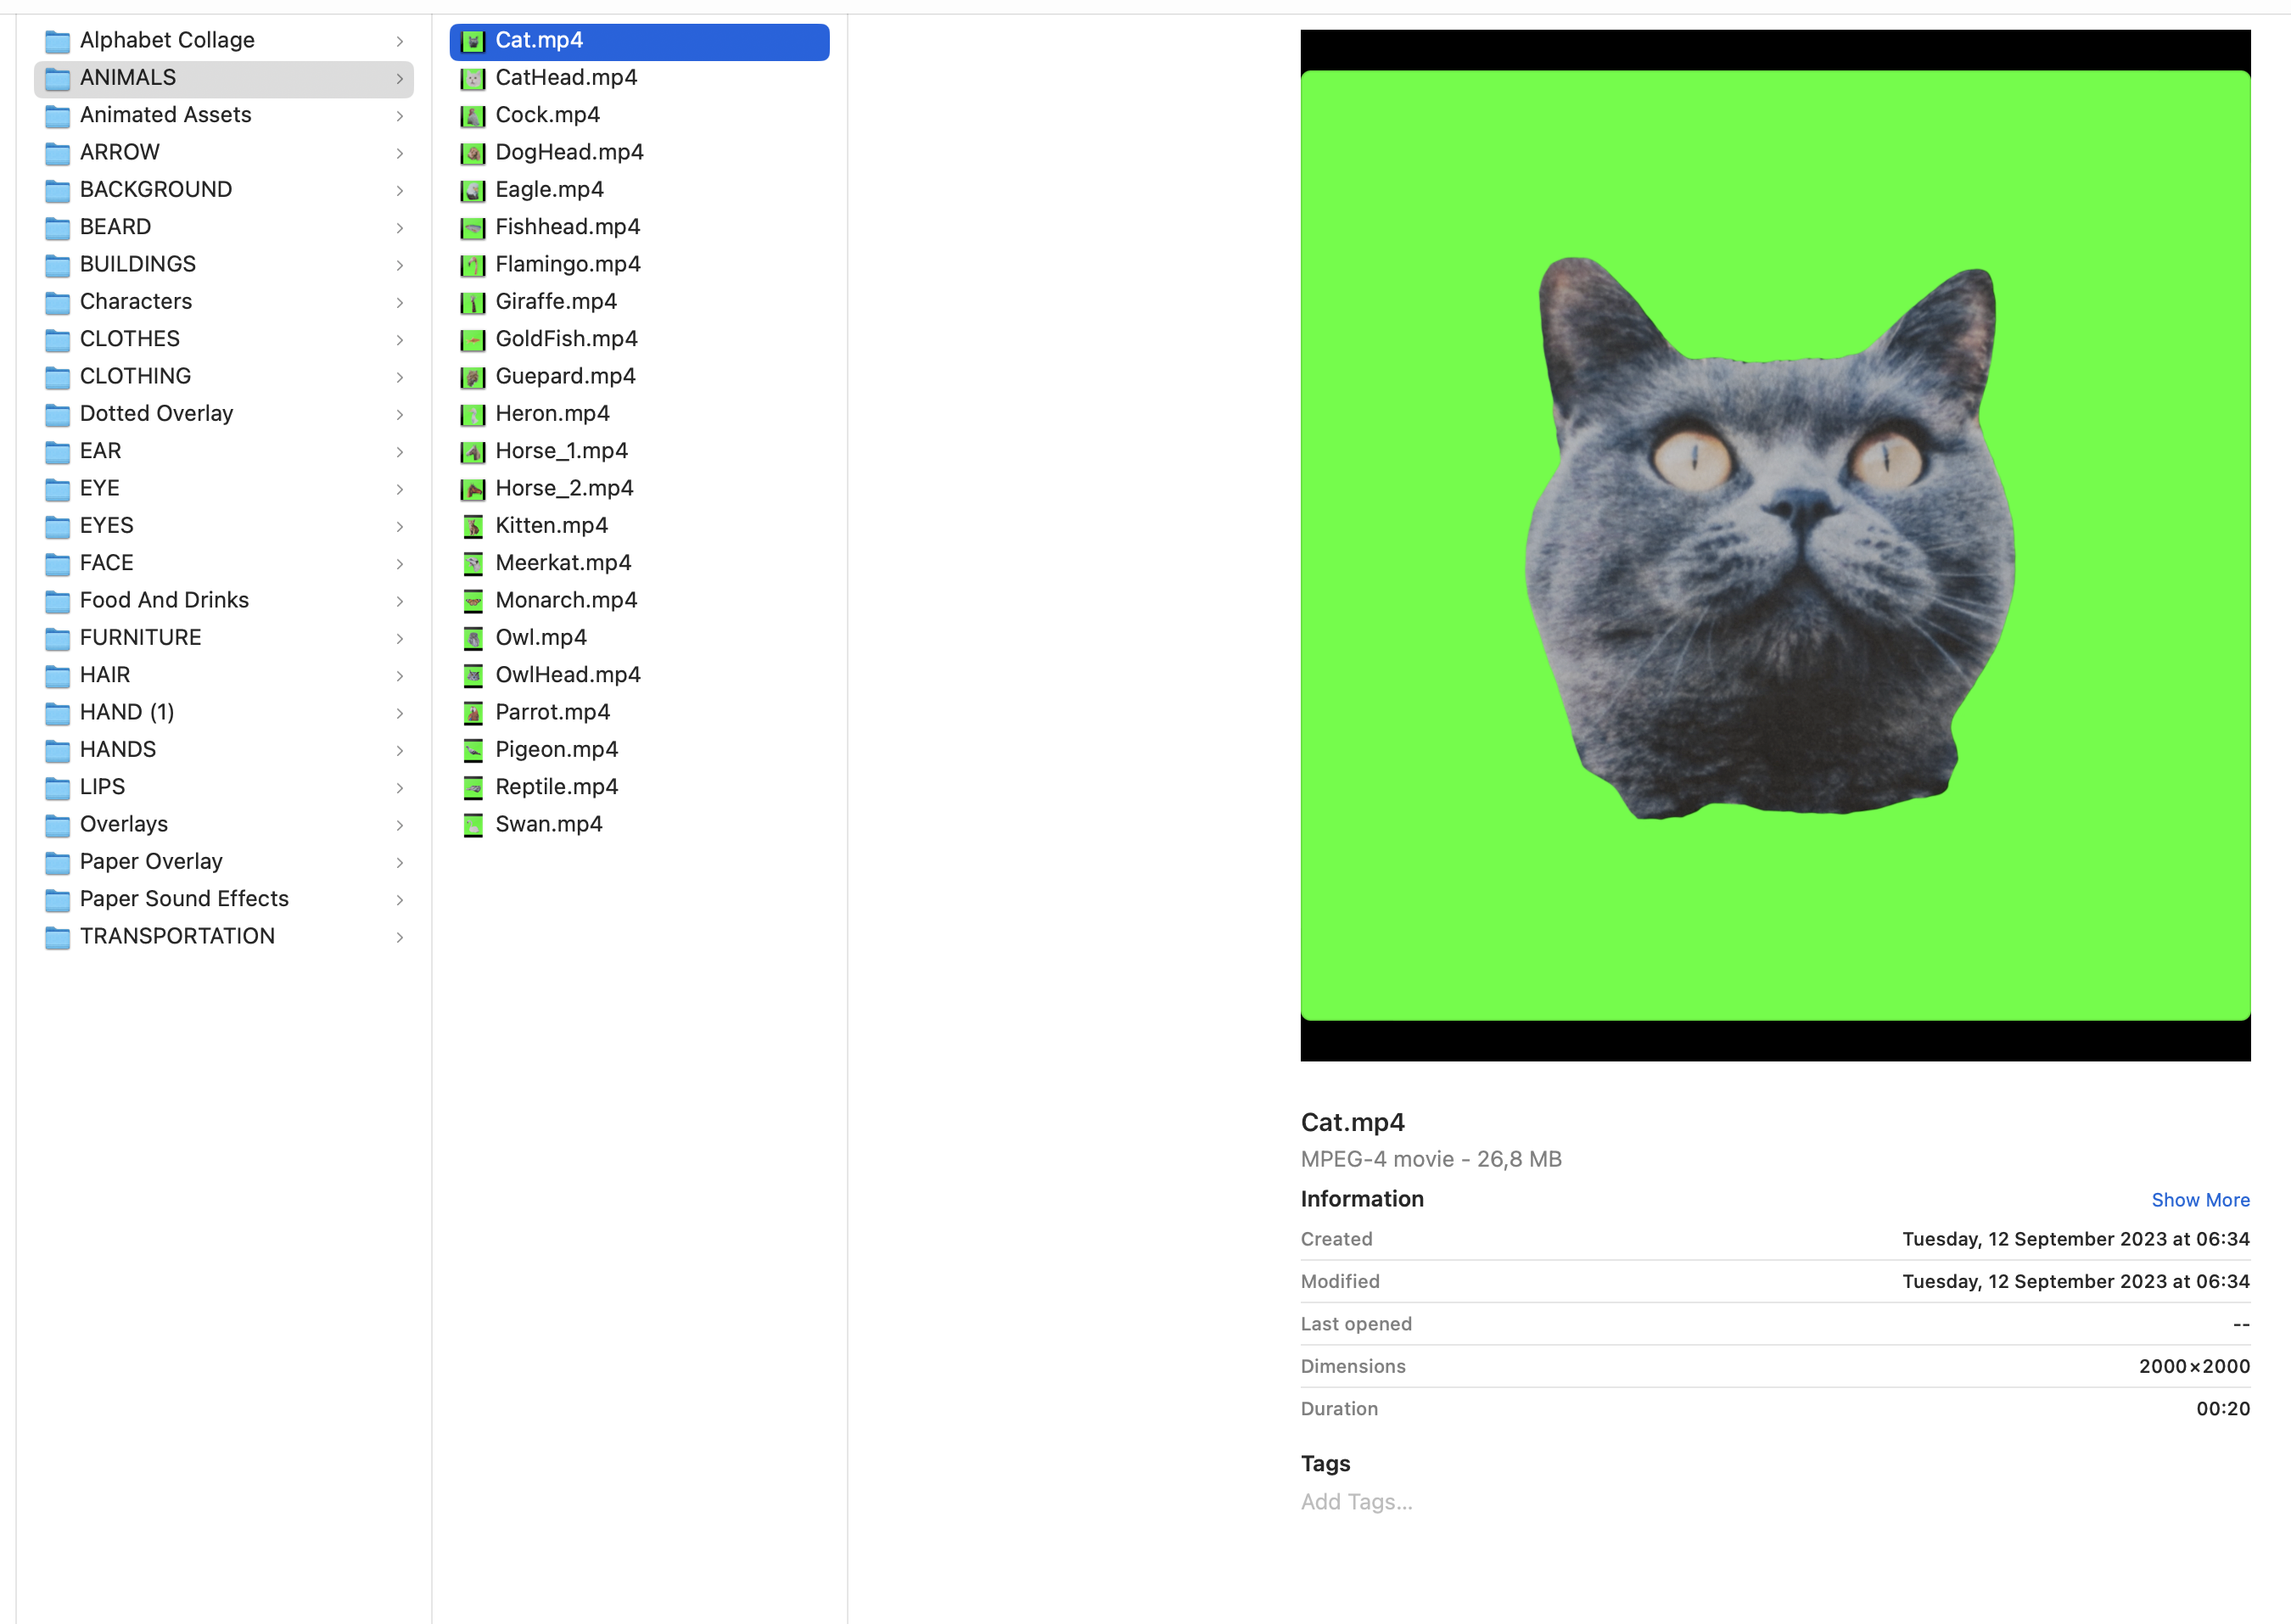Click the Swan.mp4 file icon
The width and height of the screenshot is (2291, 1624).
coord(473,825)
